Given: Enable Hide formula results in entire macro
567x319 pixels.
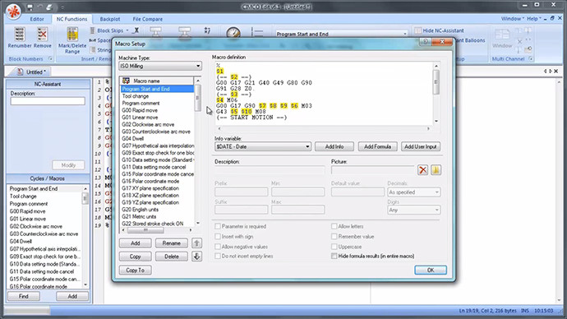Looking at the screenshot, I should point(334,256).
